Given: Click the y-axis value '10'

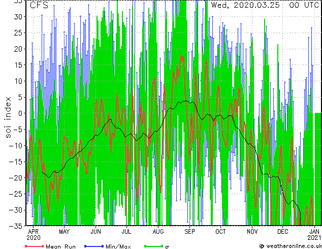Looking at the screenshot, I should click(18, 81).
